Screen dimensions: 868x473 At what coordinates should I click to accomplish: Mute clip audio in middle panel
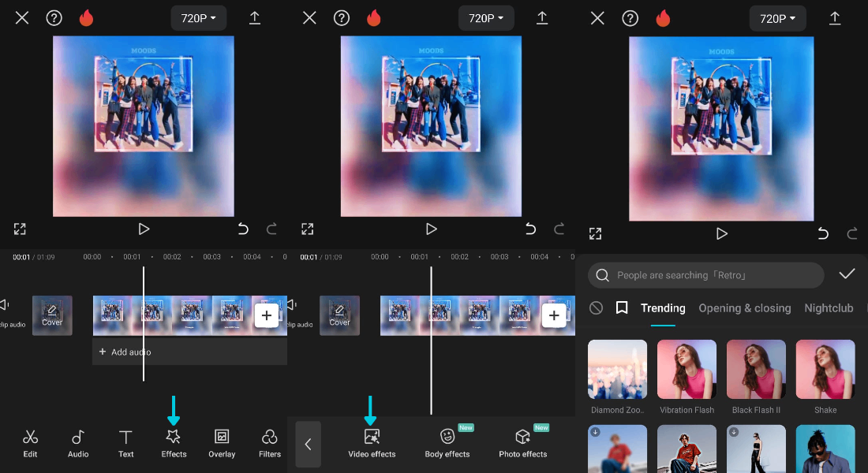point(299,312)
